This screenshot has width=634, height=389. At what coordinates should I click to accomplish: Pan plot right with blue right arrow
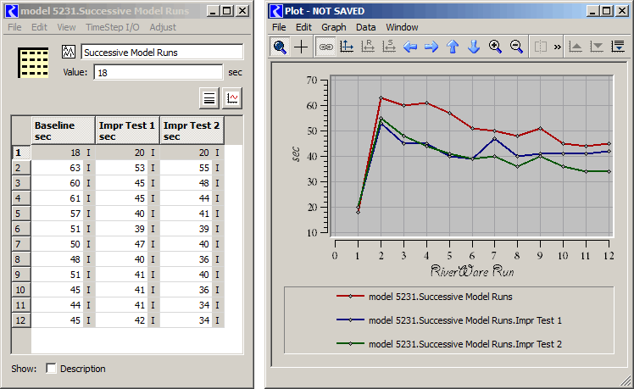click(431, 47)
